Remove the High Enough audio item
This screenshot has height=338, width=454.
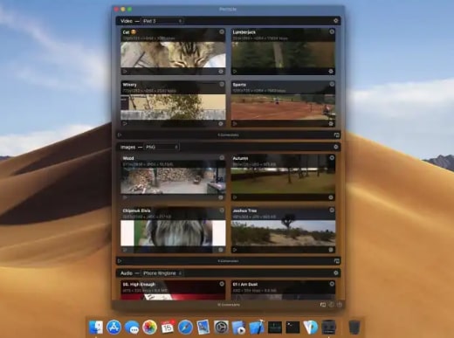[222, 284]
